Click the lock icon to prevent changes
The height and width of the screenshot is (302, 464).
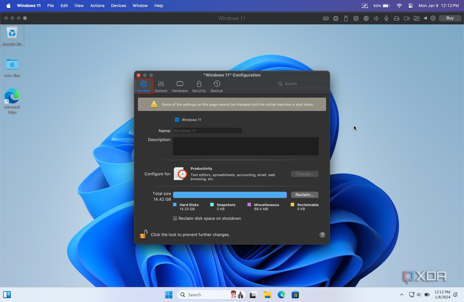[x=143, y=235]
